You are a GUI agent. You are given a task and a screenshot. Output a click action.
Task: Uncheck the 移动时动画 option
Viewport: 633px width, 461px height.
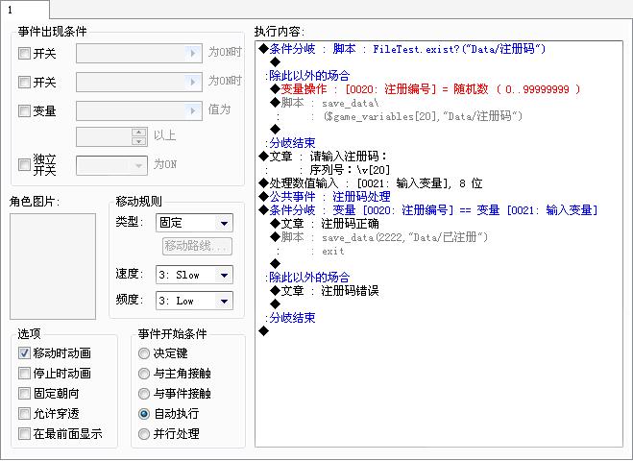coord(24,353)
